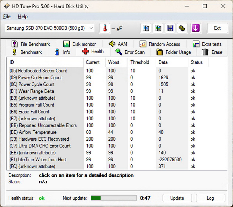Open the Help menu
The image size is (233, 207).
tap(23, 17)
